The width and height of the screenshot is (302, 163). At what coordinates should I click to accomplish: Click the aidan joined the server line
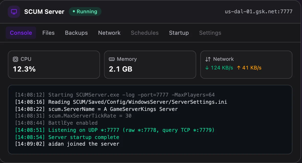tap(67, 144)
